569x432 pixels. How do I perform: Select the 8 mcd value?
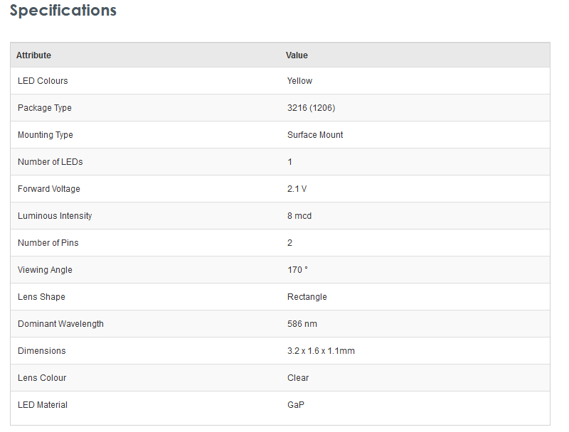coord(299,216)
